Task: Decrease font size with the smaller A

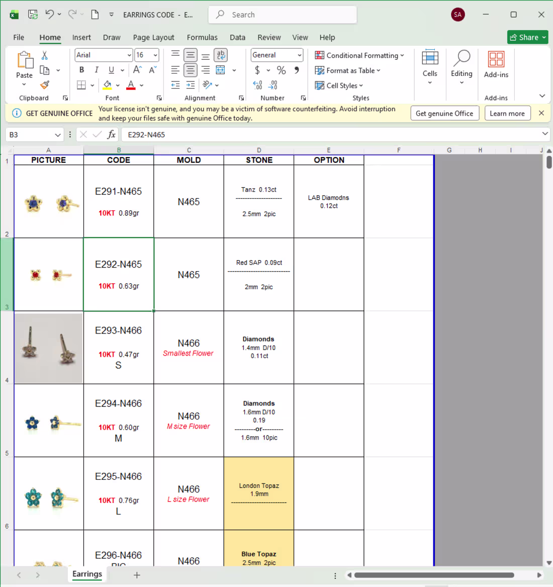Action: [152, 70]
